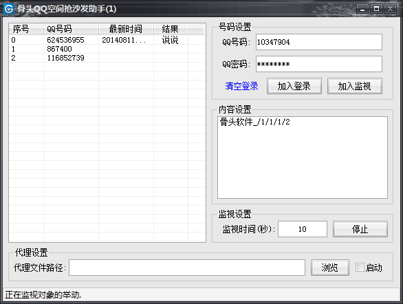Select row with QQ 116852739
403x304 pixels.
(107, 58)
